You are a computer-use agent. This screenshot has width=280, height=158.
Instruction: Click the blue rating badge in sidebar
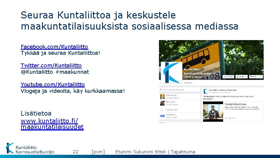[x=162, y=116]
